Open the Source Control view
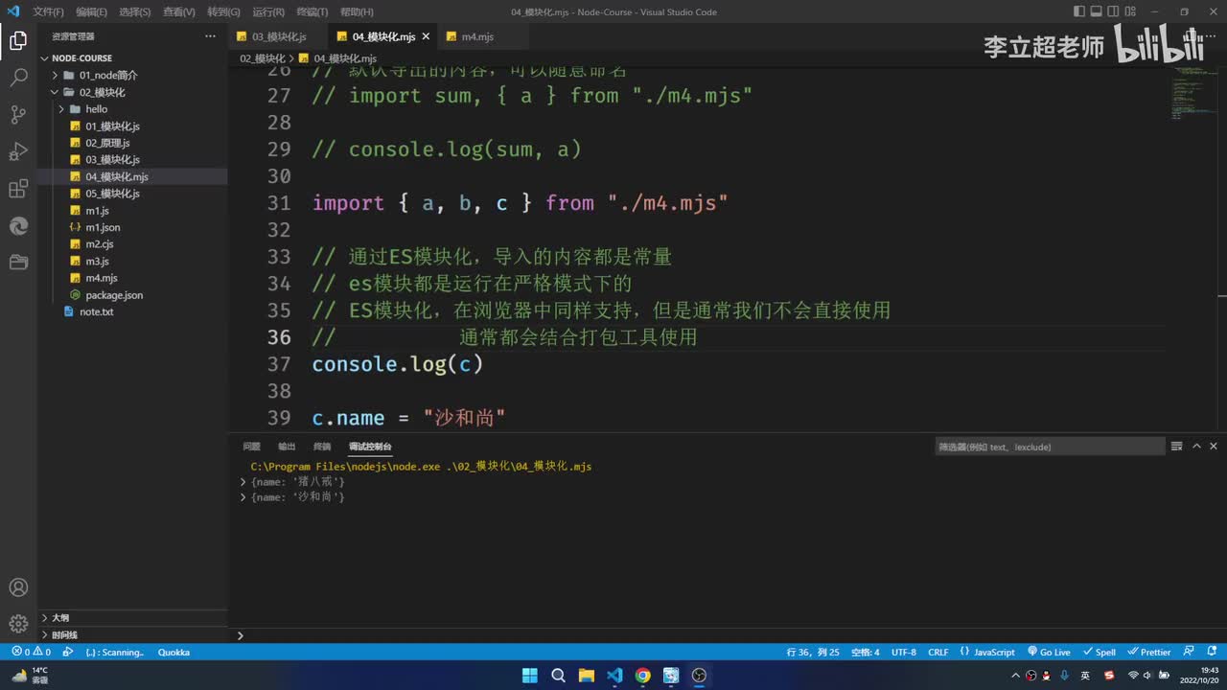This screenshot has width=1227, height=690. [x=18, y=115]
